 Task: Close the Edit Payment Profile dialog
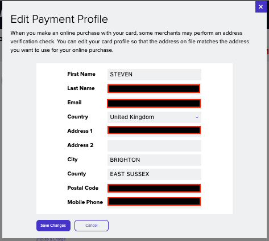pos(261,7)
